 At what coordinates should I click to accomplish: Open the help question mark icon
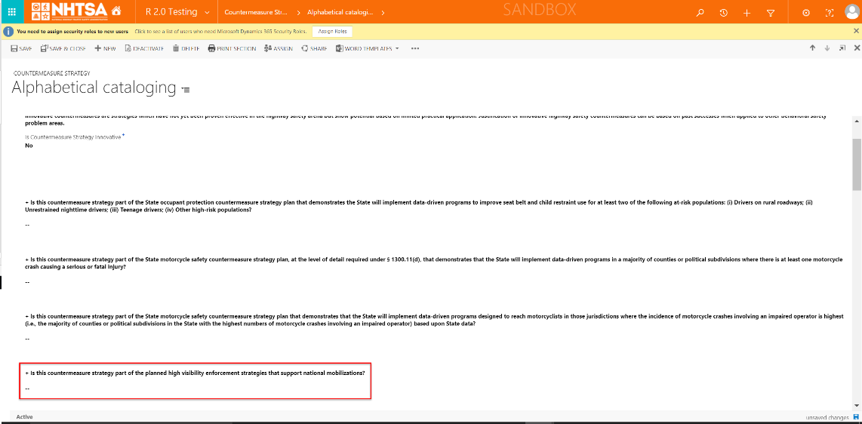(x=830, y=13)
